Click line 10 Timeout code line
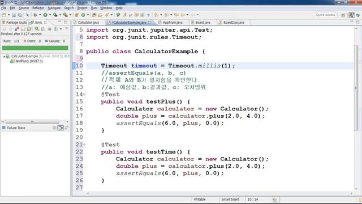 tap(168, 66)
